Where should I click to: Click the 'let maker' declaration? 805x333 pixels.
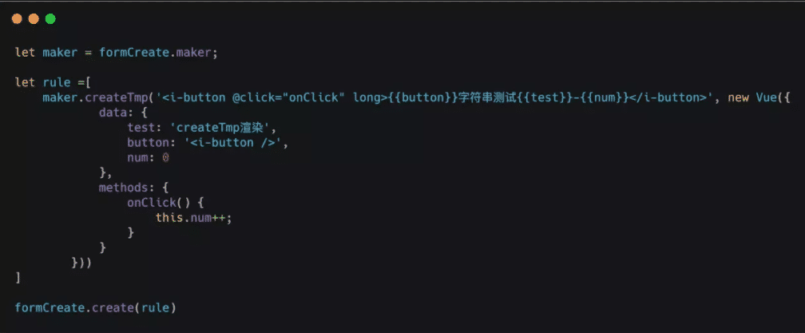point(46,53)
